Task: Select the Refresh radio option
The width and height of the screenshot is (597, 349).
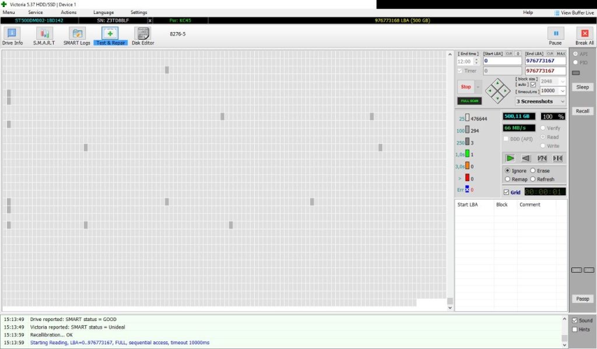Action: tap(533, 179)
